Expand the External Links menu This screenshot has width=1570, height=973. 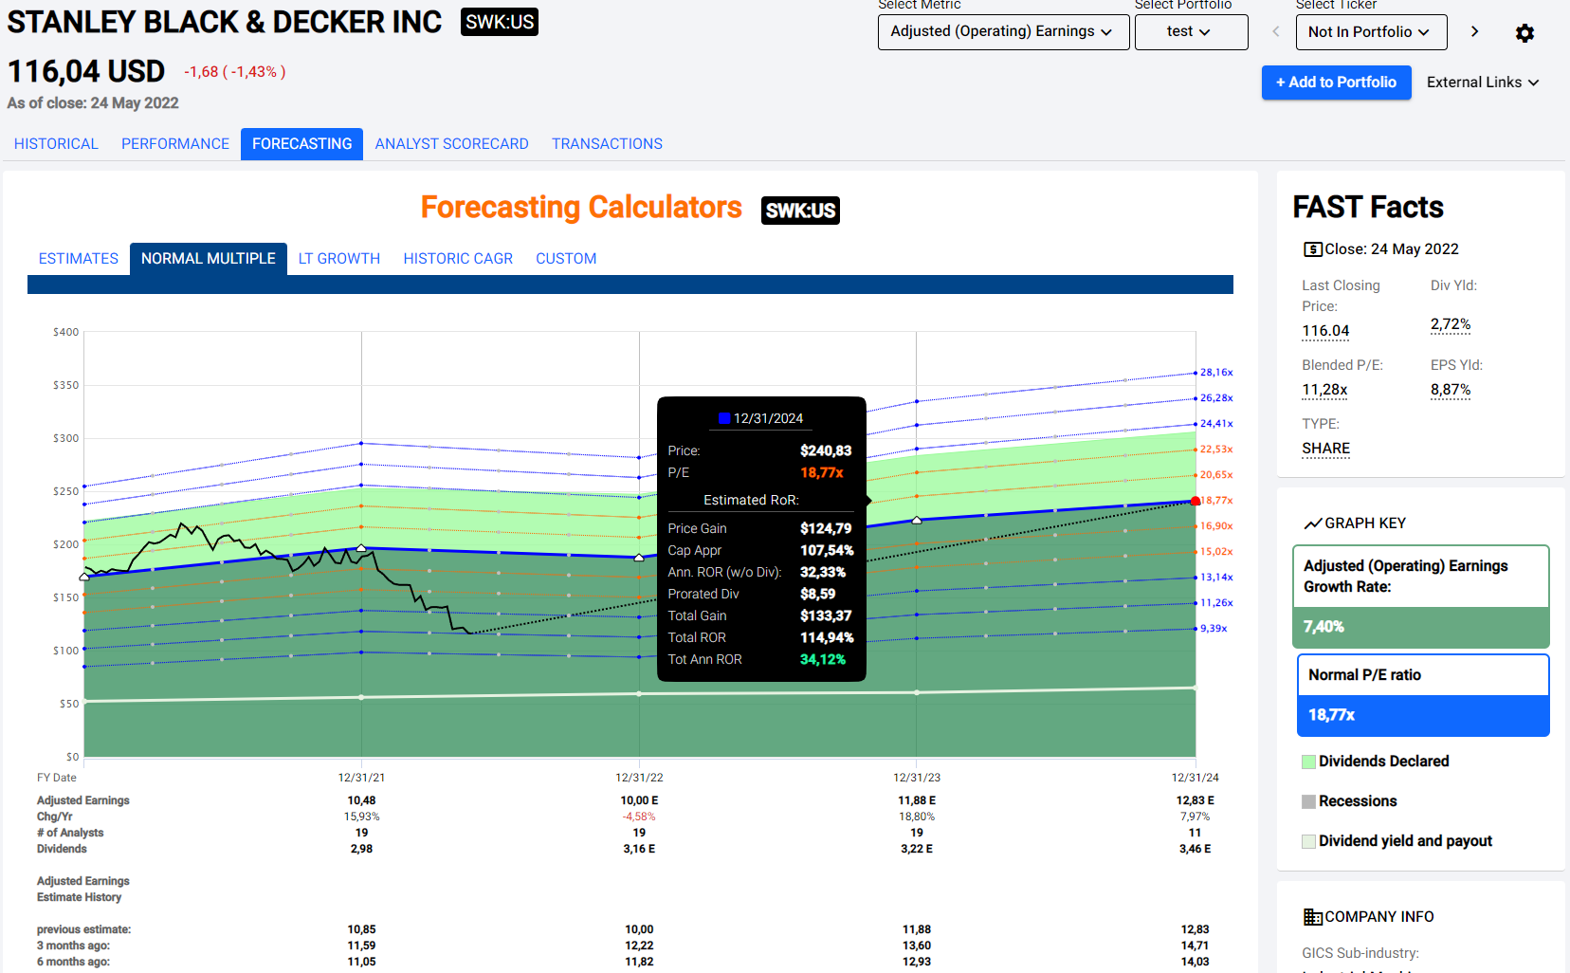(x=1482, y=83)
